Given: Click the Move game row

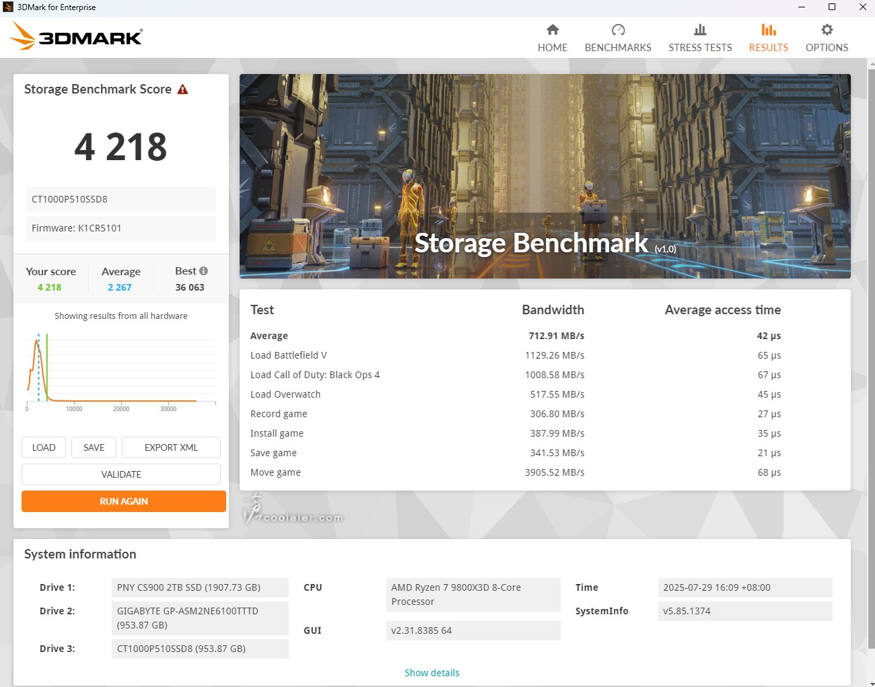Looking at the screenshot, I should click(x=516, y=472).
